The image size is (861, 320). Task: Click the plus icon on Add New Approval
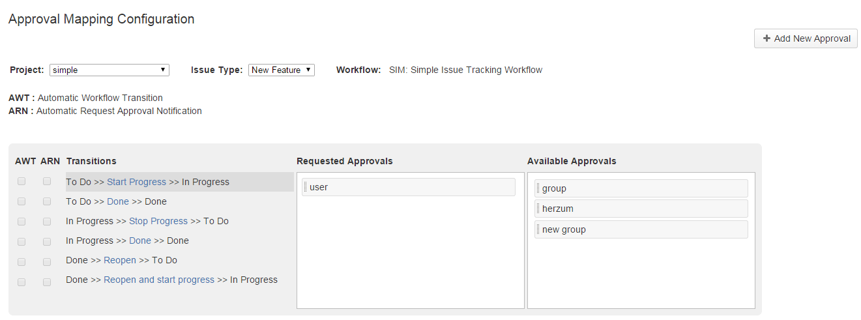766,38
